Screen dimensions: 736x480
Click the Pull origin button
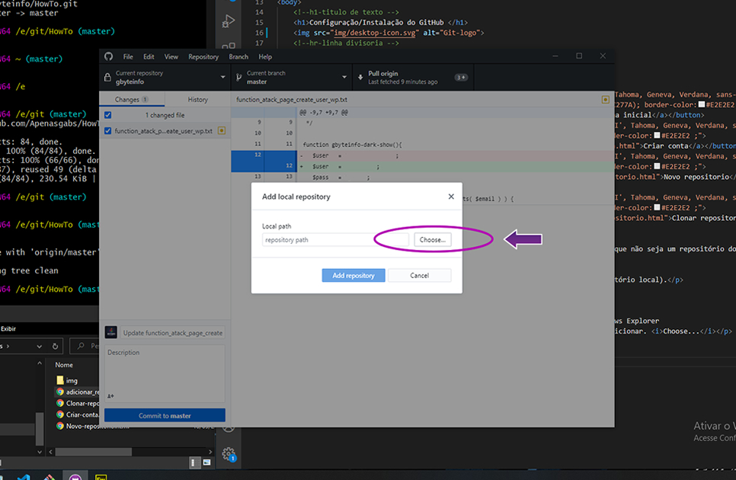point(413,78)
